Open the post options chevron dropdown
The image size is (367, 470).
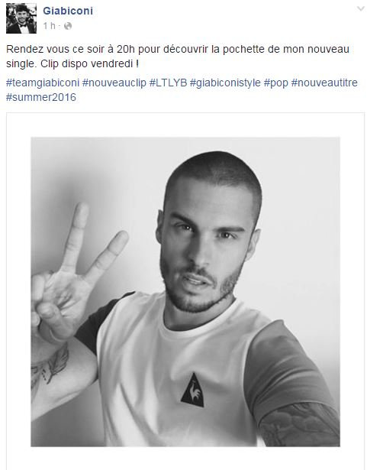point(360,8)
